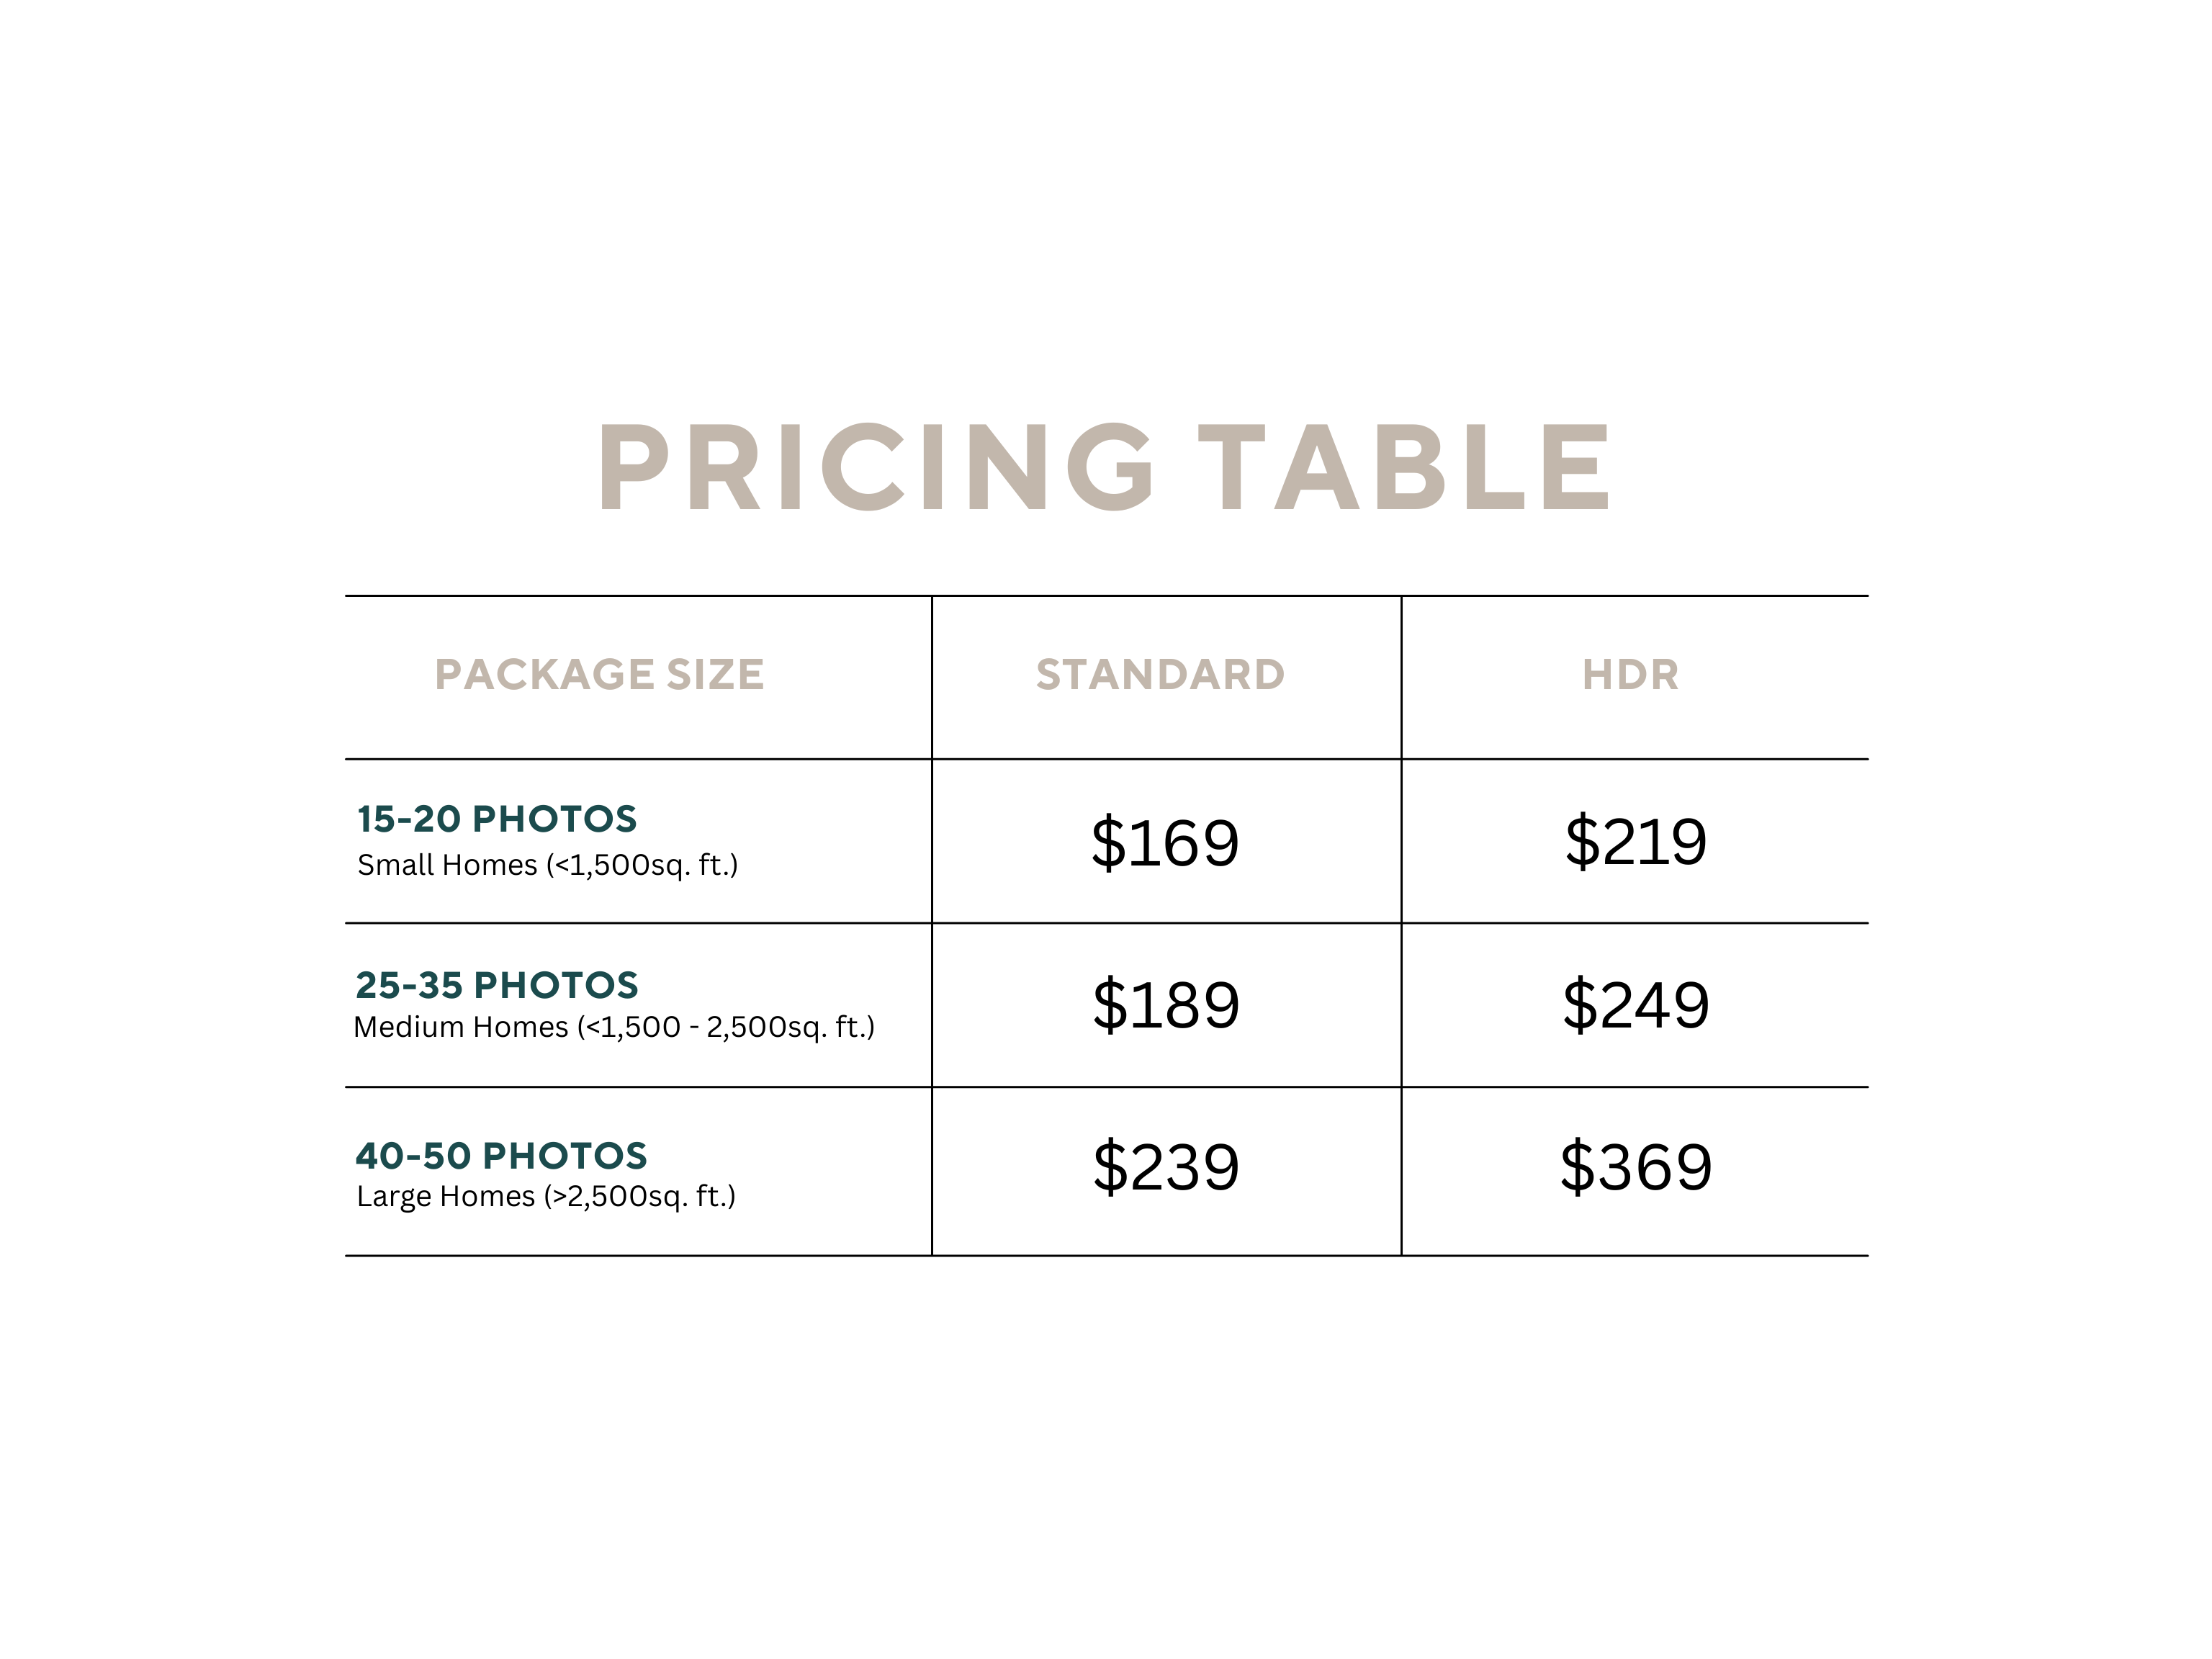Select the HDR column header

point(1630,675)
